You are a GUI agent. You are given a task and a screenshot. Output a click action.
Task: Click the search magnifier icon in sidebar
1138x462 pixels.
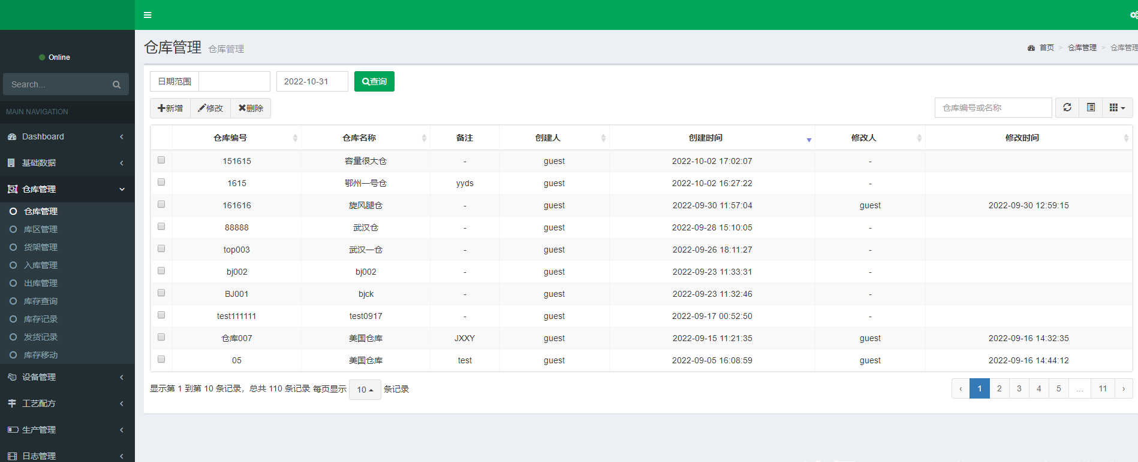pyautogui.click(x=116, y=84)
